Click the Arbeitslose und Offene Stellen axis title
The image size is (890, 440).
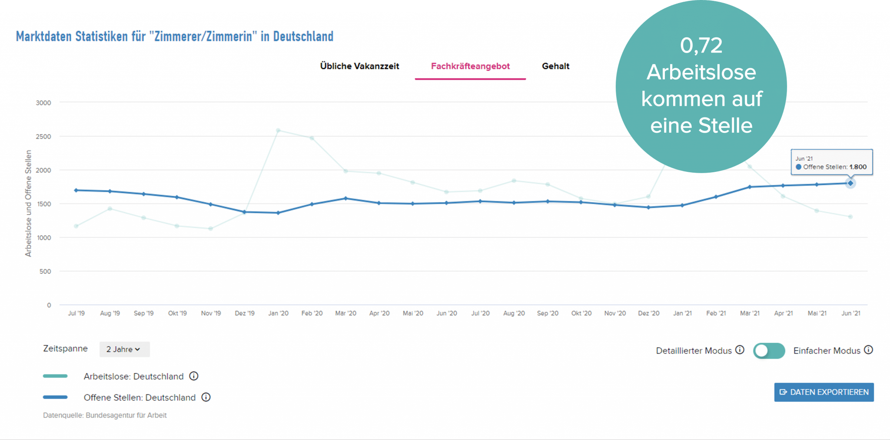(28, 203)
